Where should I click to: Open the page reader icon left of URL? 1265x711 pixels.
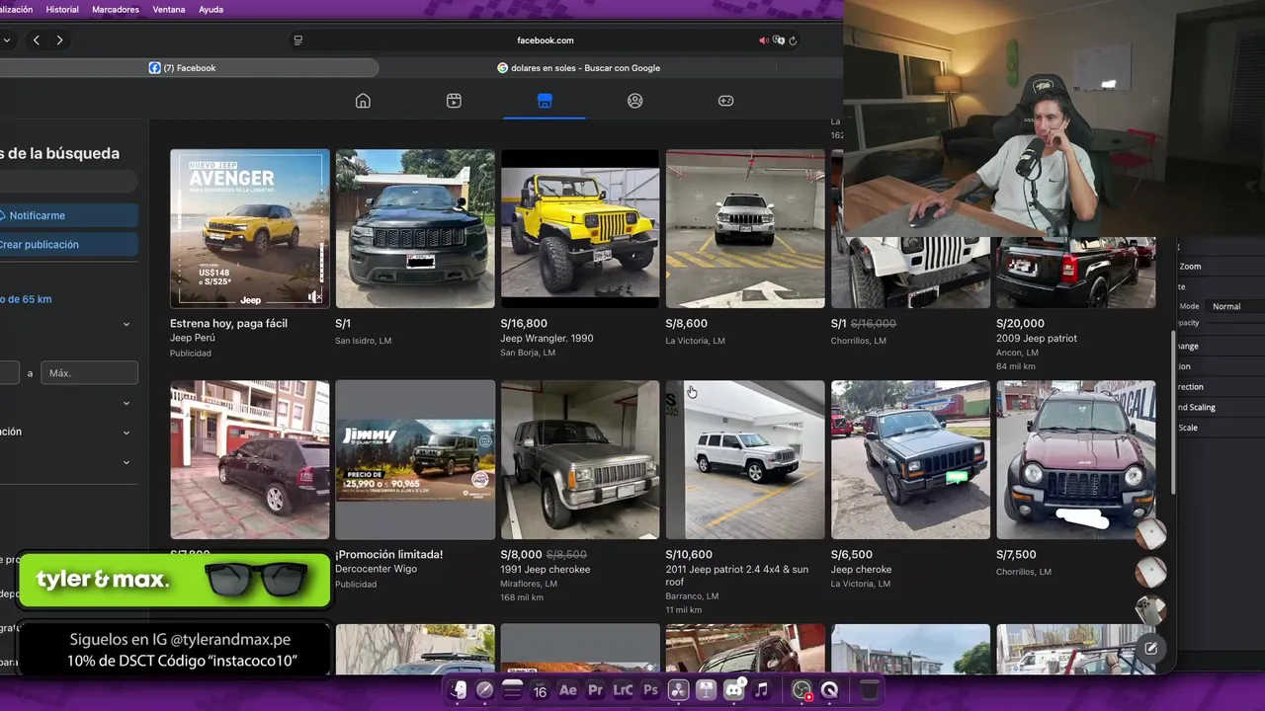click(297, 40)
